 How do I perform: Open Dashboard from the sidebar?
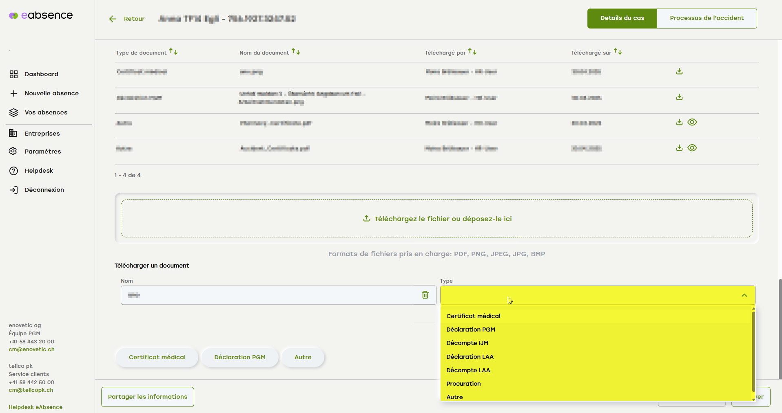pos(41,74)
